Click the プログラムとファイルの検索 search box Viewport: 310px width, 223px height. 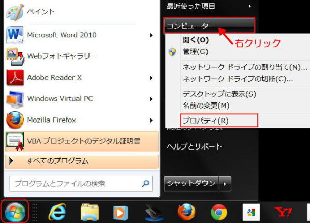(x=81, y=184)
